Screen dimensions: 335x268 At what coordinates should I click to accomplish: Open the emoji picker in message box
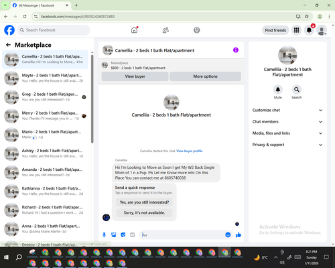coord(228,234)
